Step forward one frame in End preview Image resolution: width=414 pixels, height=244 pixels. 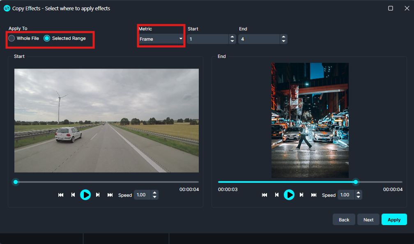[x=301, y=195]
